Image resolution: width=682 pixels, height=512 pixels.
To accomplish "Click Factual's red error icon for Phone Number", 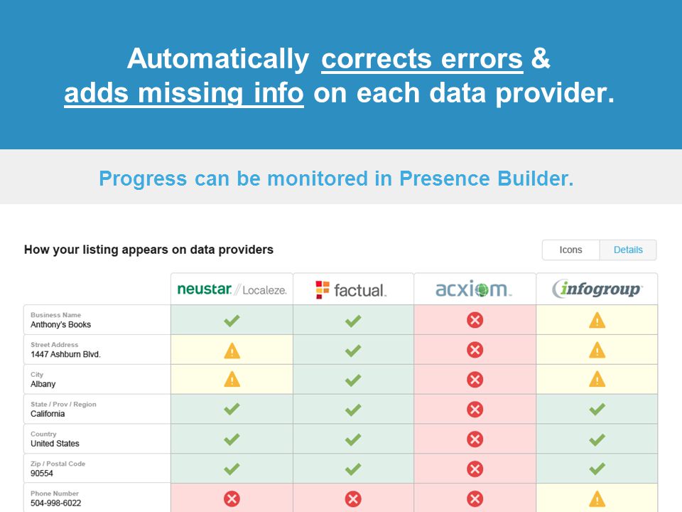I will tap(353, 498).
